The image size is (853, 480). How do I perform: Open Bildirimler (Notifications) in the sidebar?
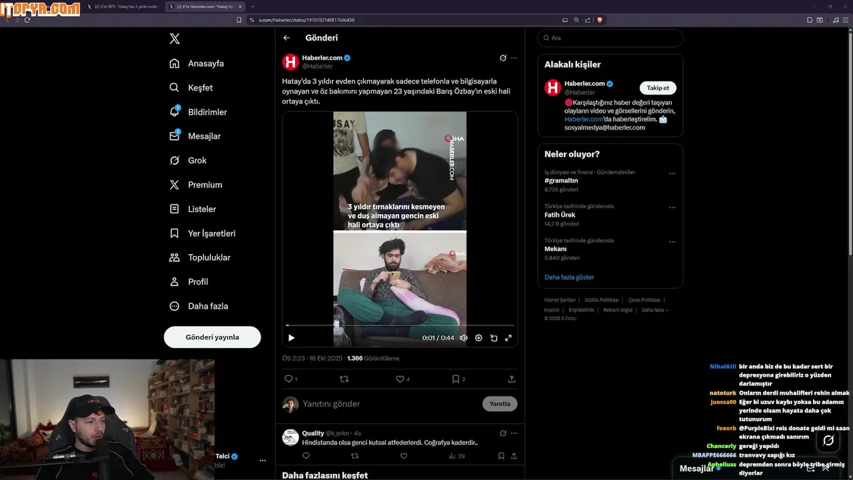coord(198,112)
